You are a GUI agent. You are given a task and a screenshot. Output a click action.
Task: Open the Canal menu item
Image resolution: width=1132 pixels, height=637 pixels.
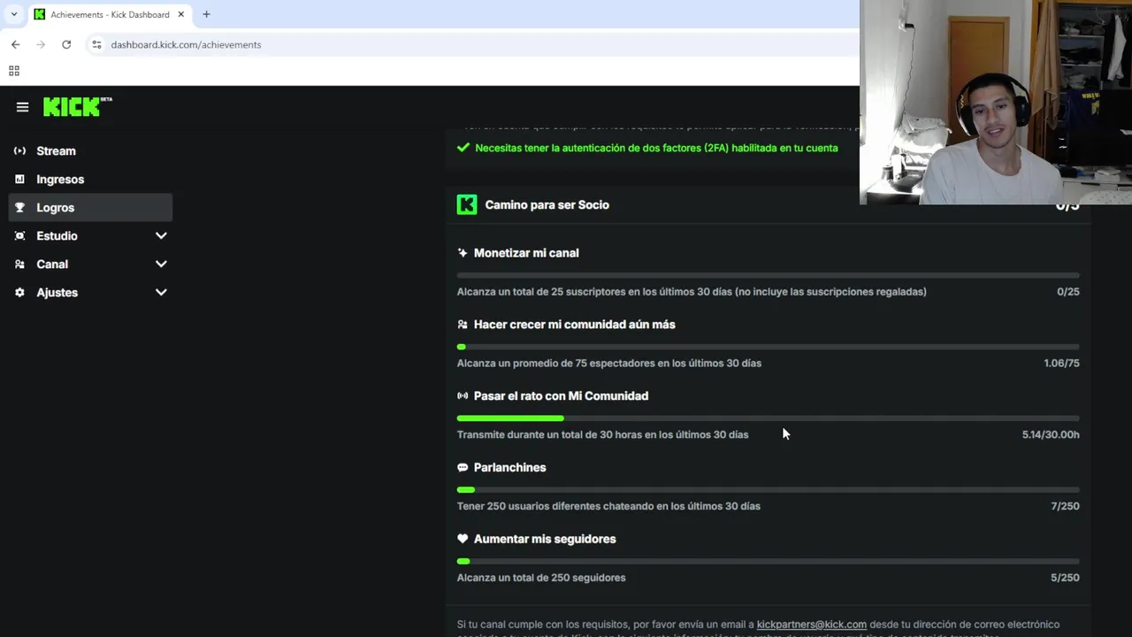91,265
